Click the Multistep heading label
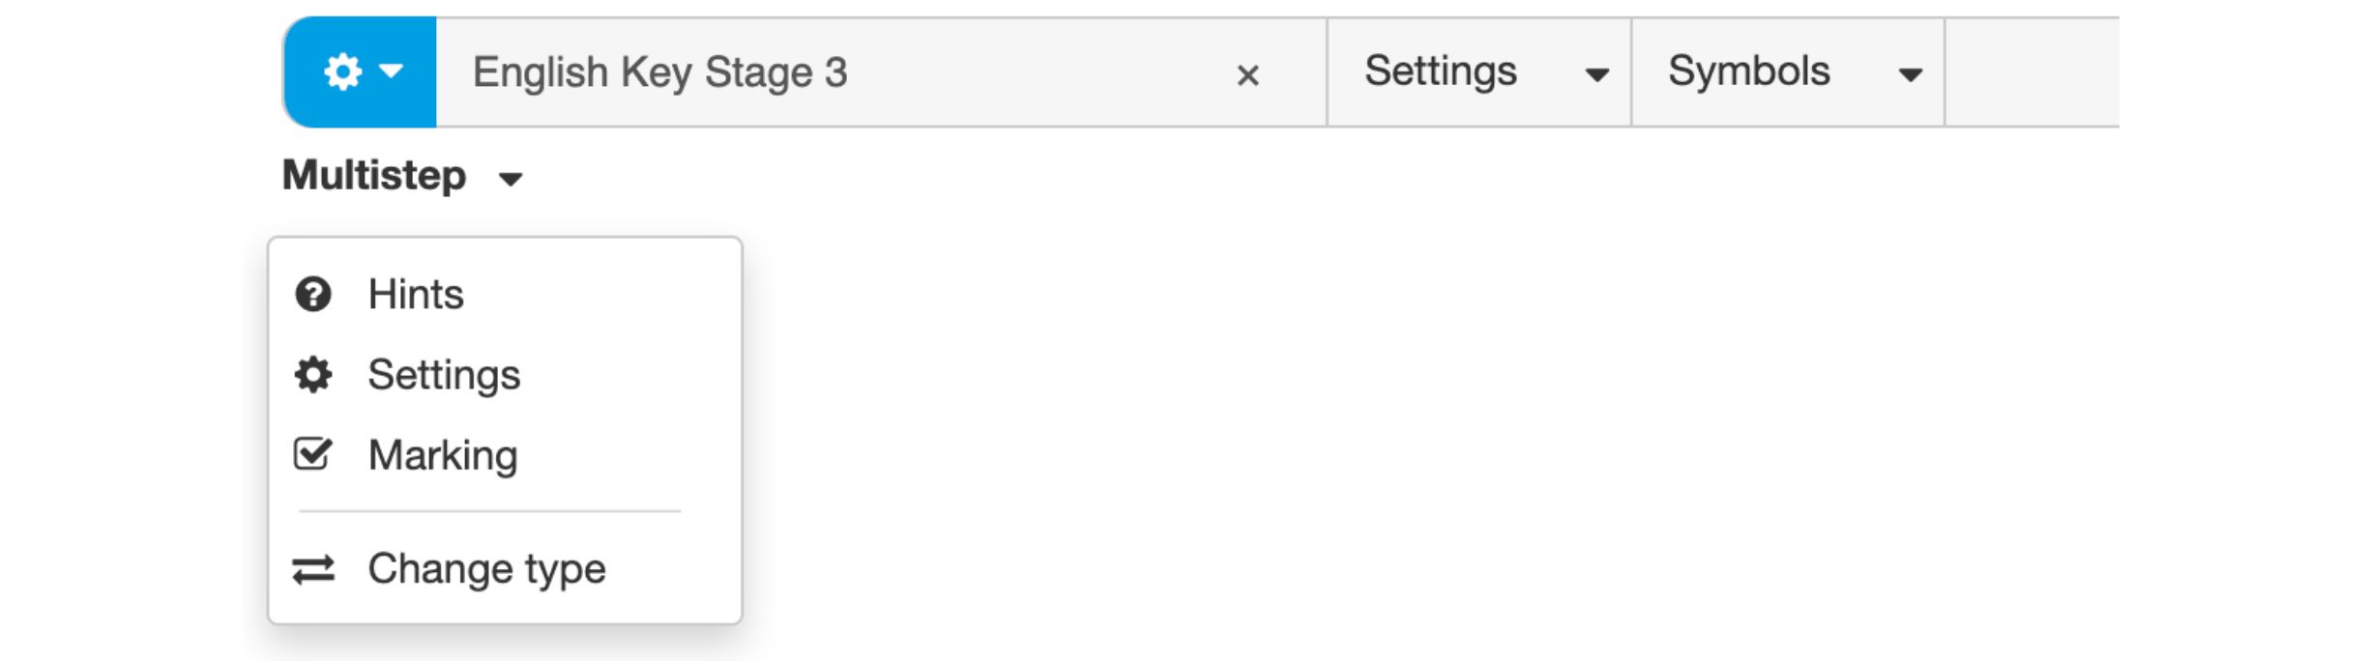This screenshot has height=661, width=2369. pos(374,176)
